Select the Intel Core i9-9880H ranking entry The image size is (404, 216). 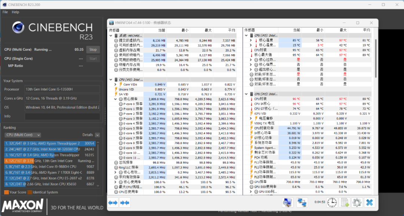click(x=50, y=167)
